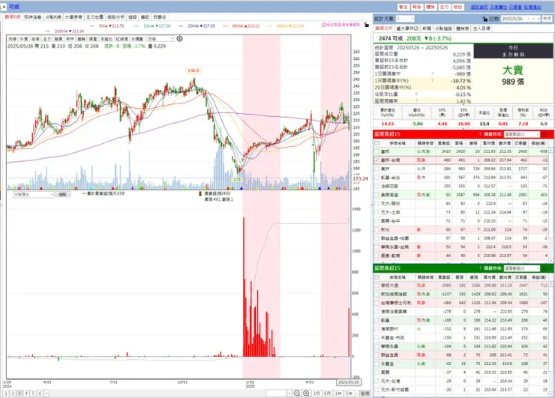Screen dimensions: 555x398
Task: Click the question mark next to 佔股本比重
Action: [416, 94]
